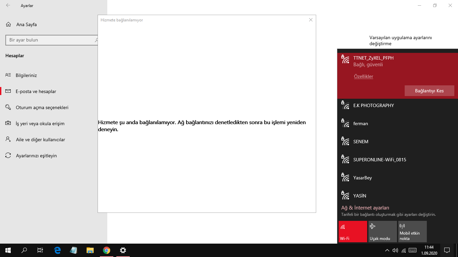Open taskbar search magnifier
The height and width of the screenshot is (257, 458).
point(24,250)
